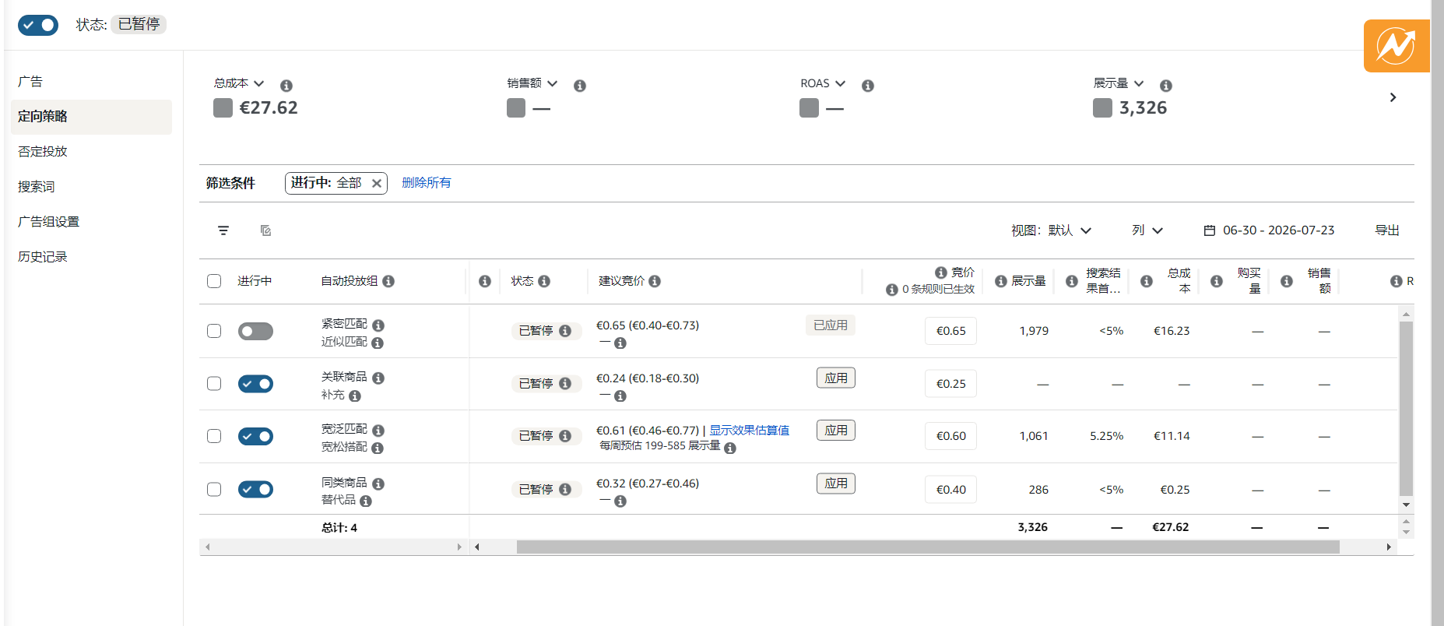This screenshot has height=626, width=1444.
Task: Click info icon beside 竞价 header
Action: point(941,273)
